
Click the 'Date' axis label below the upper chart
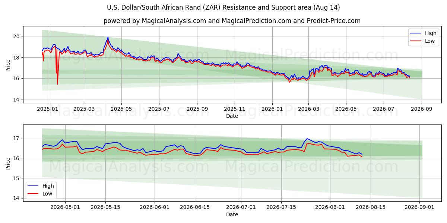pyautogui.click(x=232, y=116)
